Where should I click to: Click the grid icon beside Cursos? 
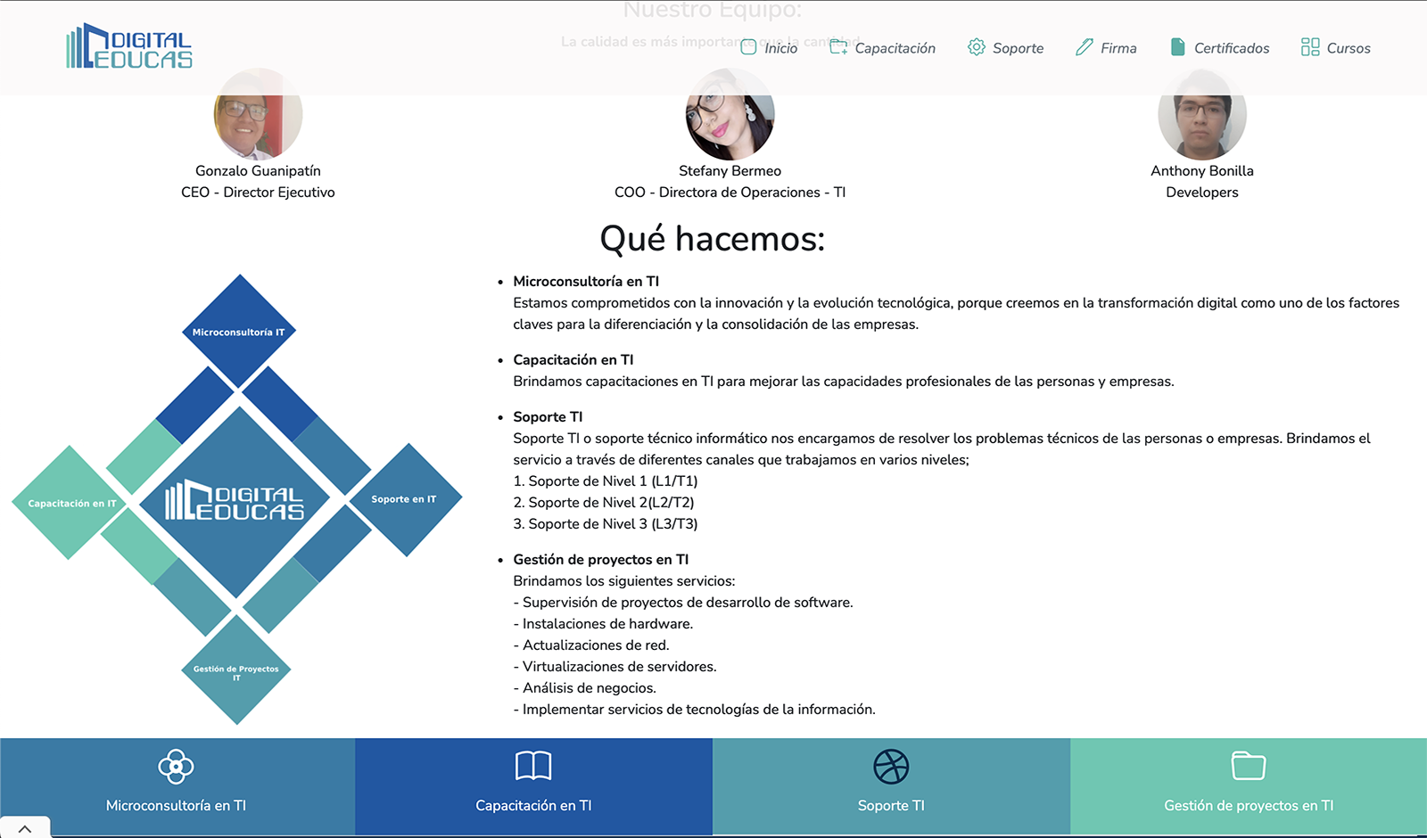[1309, 47]
